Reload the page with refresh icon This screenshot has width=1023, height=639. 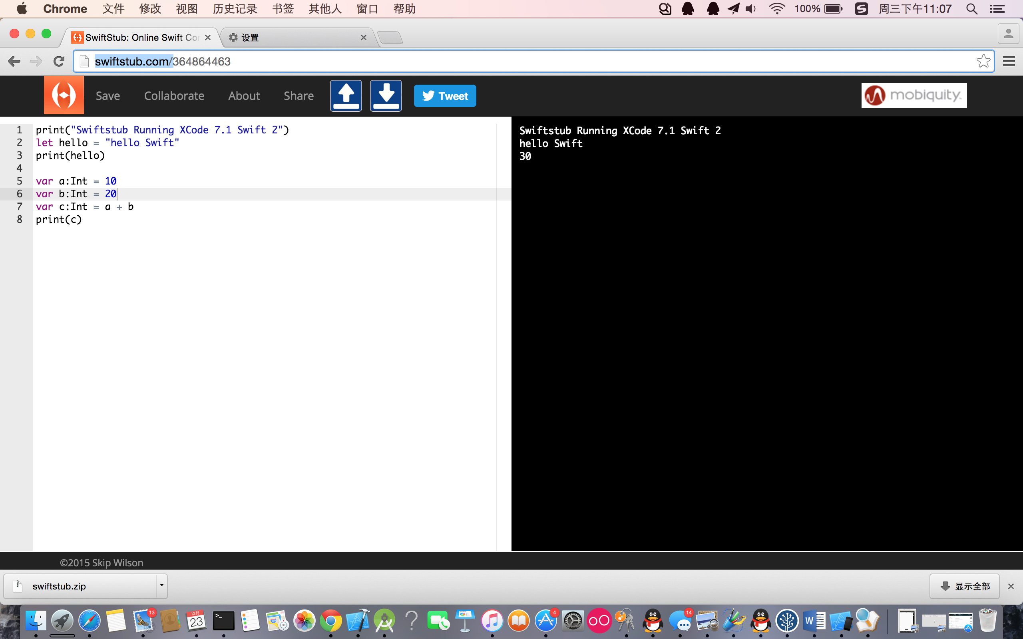tap(59, 61)
